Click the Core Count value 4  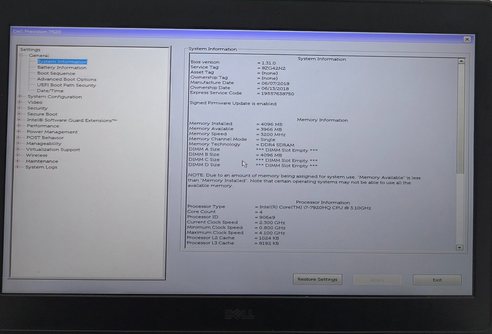[260, 212]
